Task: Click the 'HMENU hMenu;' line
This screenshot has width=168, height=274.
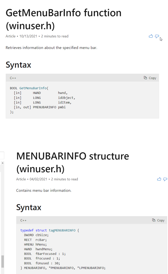Action: 36,244
